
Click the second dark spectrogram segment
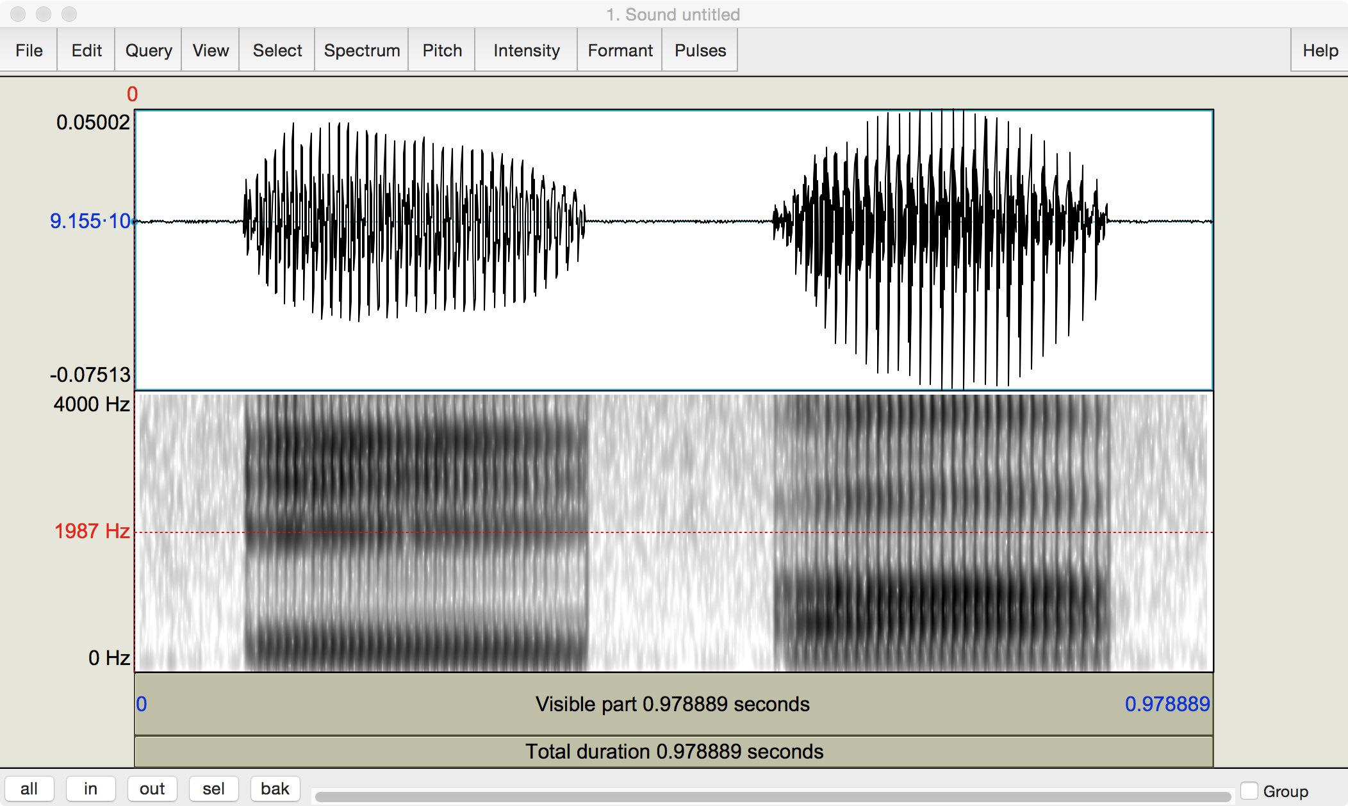click(942, 532)
